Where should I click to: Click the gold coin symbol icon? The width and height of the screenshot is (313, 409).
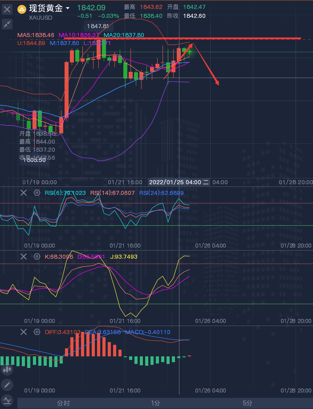pos(21,8)
